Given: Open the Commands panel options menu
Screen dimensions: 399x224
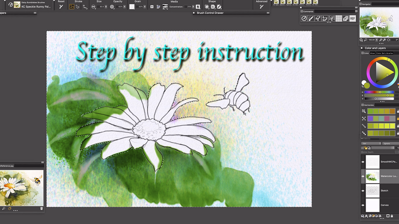Looking at the screenshot, I should click(356, 11).
